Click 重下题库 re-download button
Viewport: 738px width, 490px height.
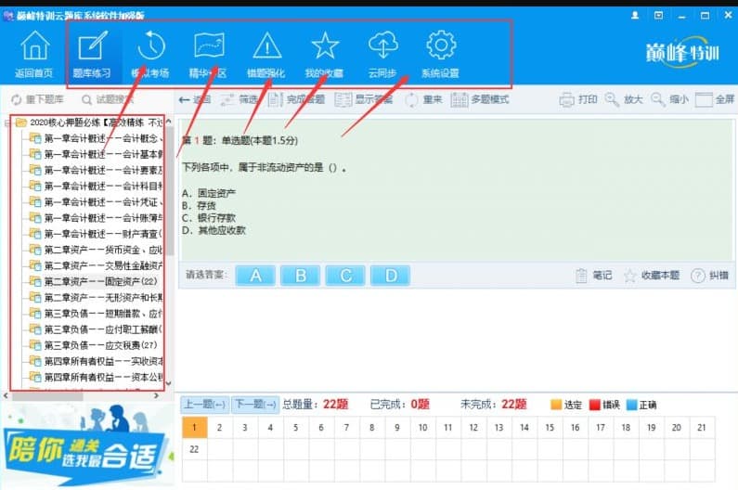pyautogui.click(x=37, y=99)
